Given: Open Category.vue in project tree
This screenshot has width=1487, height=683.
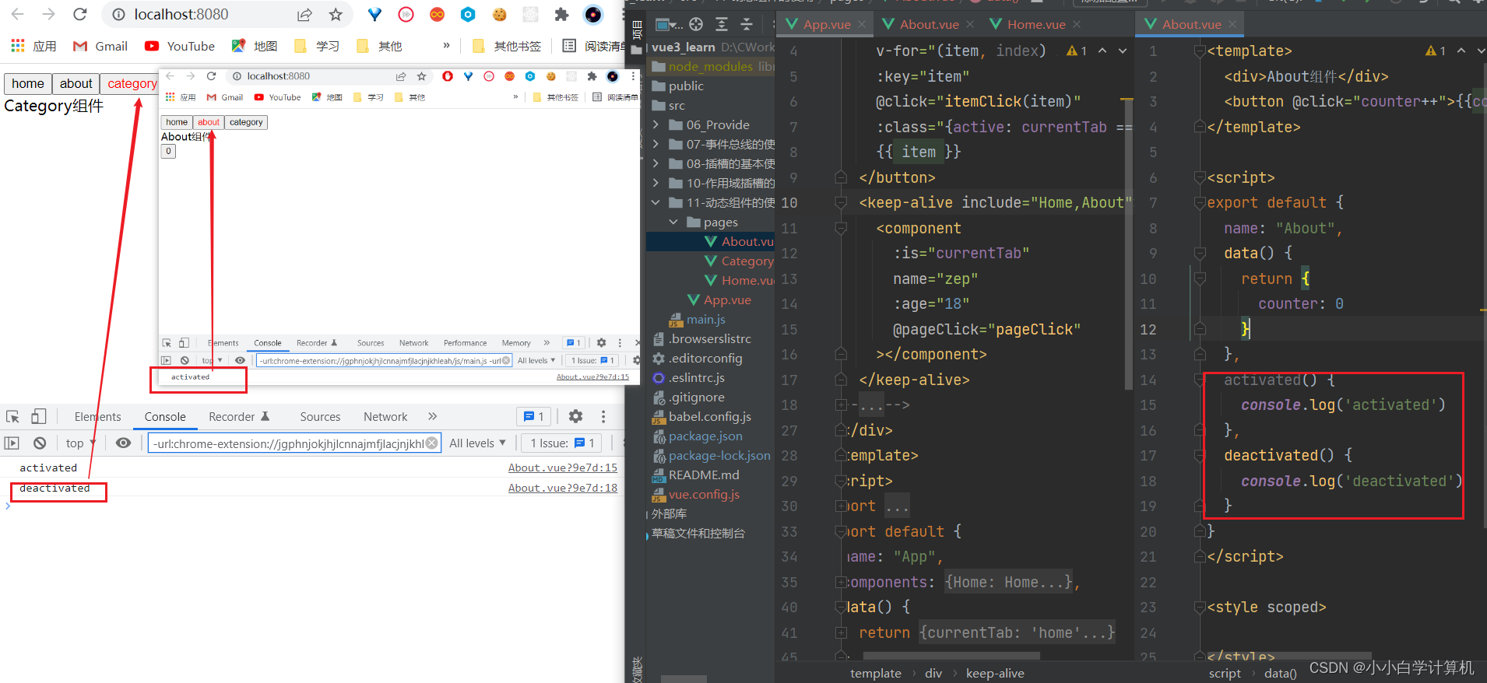Looking at the screenshot, I should point(739,261).
